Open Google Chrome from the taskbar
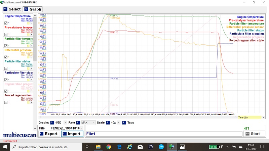Image resolution: width=269 pixels, height=151 pixels. tap(109, 147)
